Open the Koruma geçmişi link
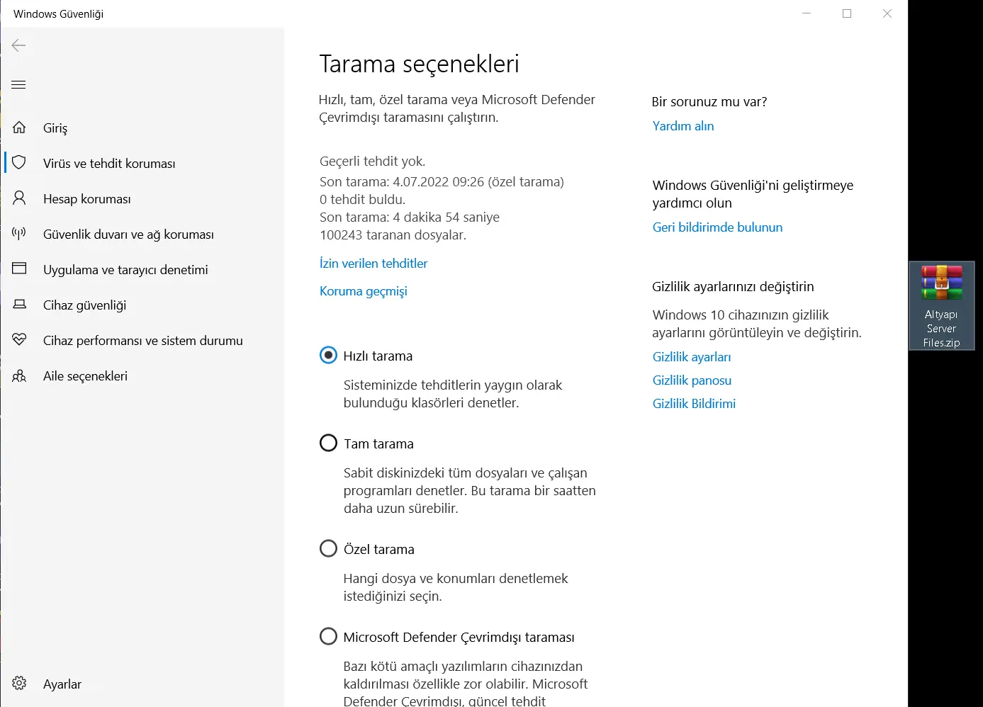 [364, 291]
